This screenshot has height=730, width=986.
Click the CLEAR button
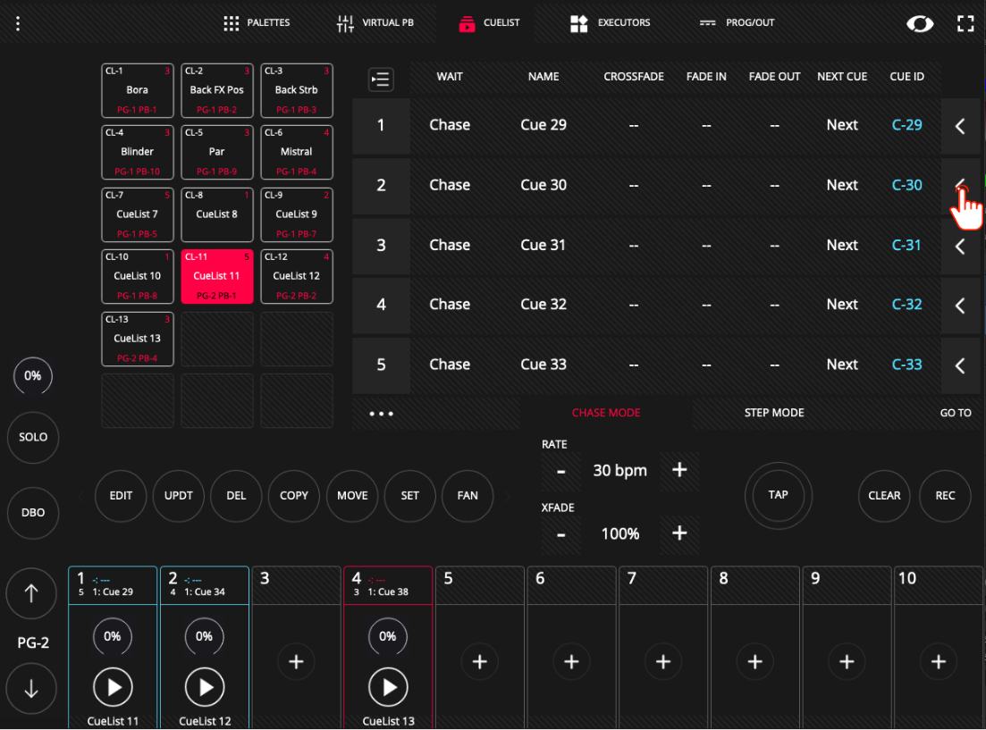(x=884, y=496)
